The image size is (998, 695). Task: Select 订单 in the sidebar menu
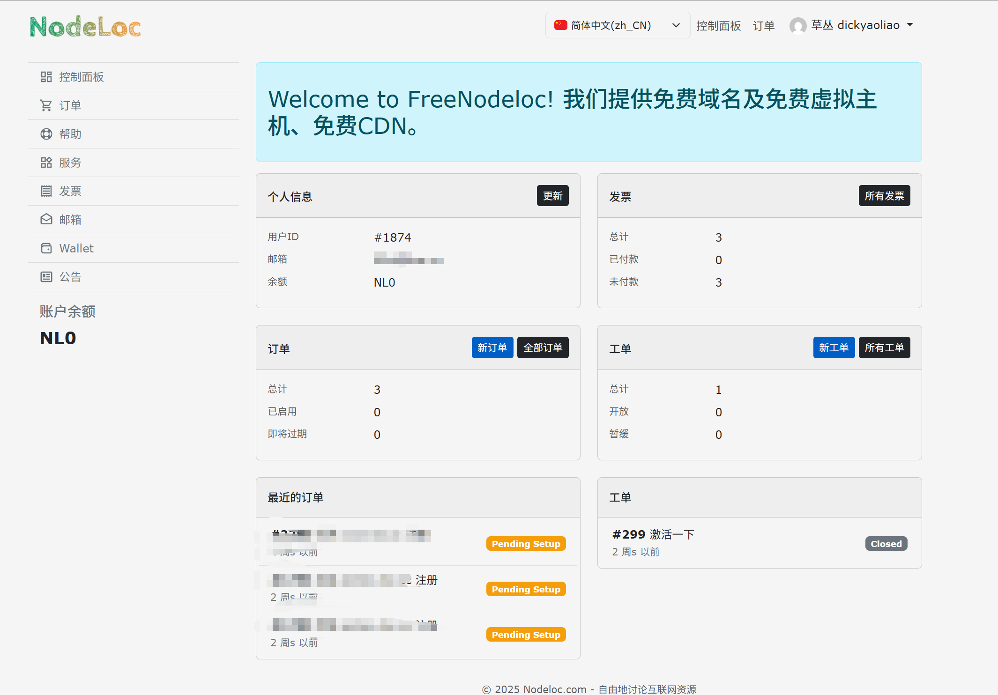point(134,105)
